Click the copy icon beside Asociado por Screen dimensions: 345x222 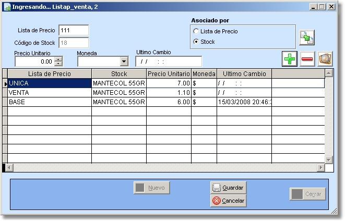coord(306,38)
